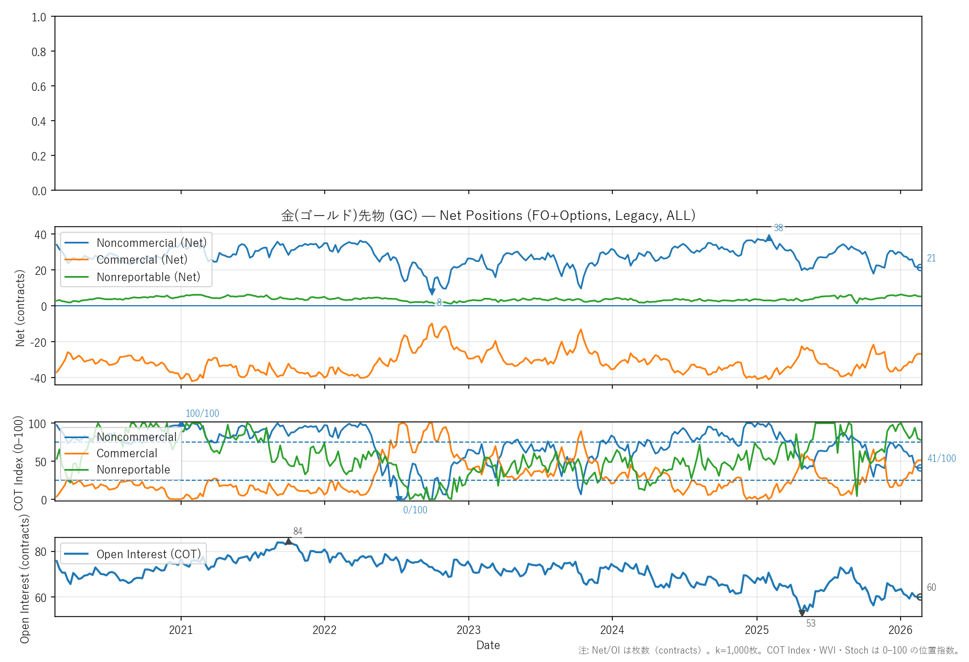Click the blue Noncommercial (Net) legend line swatch
The width and height of the screenshot is (969, 662).
coord(77,243)
